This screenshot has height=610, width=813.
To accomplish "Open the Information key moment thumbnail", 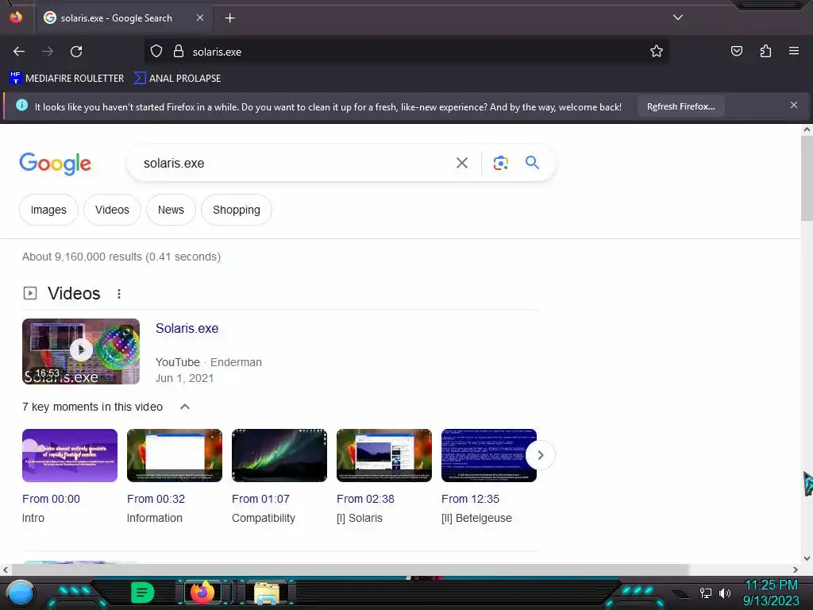I will pos(175,455).
